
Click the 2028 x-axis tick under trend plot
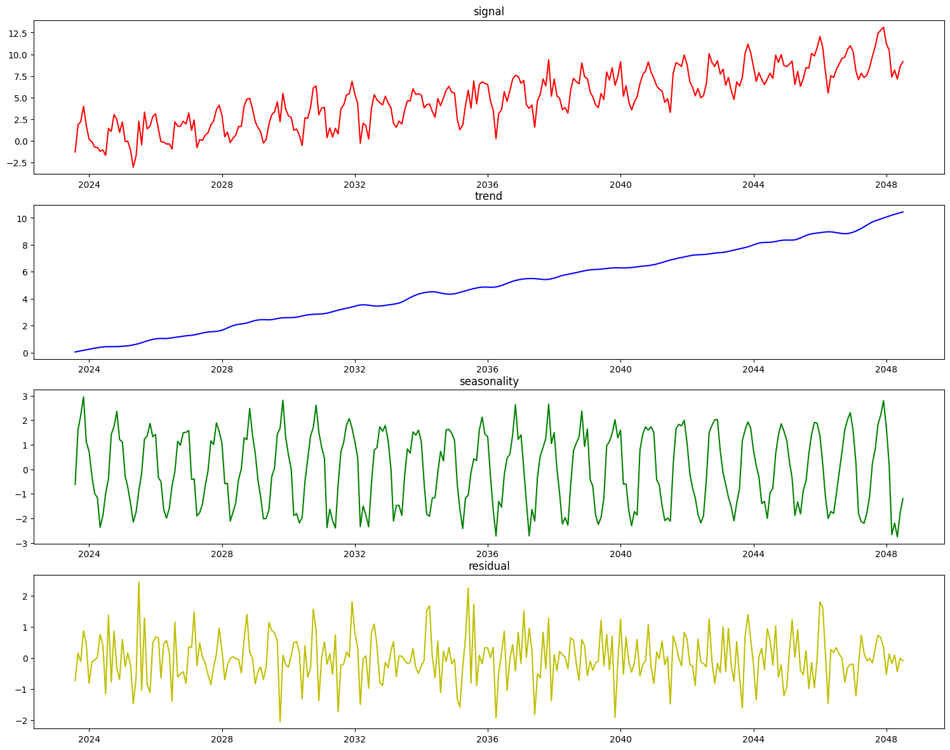click(x=222, y=369)
